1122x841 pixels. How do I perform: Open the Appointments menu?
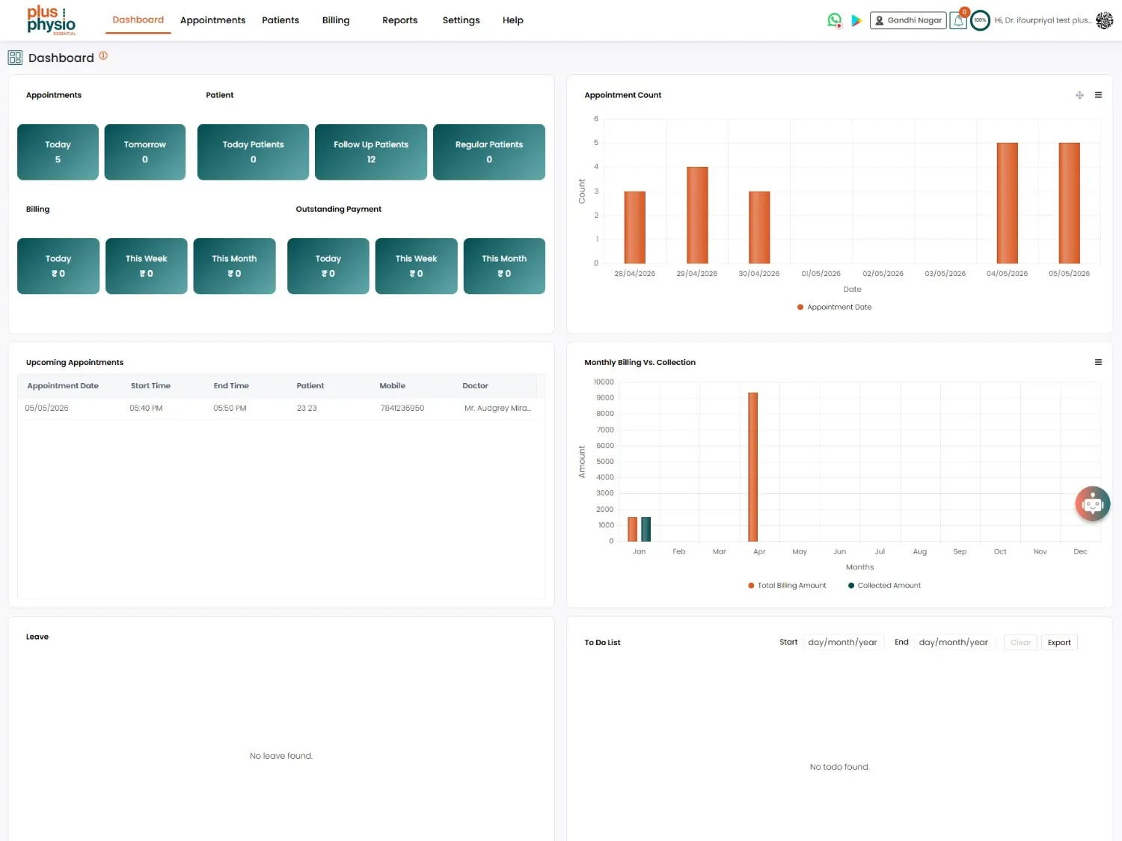212,20
